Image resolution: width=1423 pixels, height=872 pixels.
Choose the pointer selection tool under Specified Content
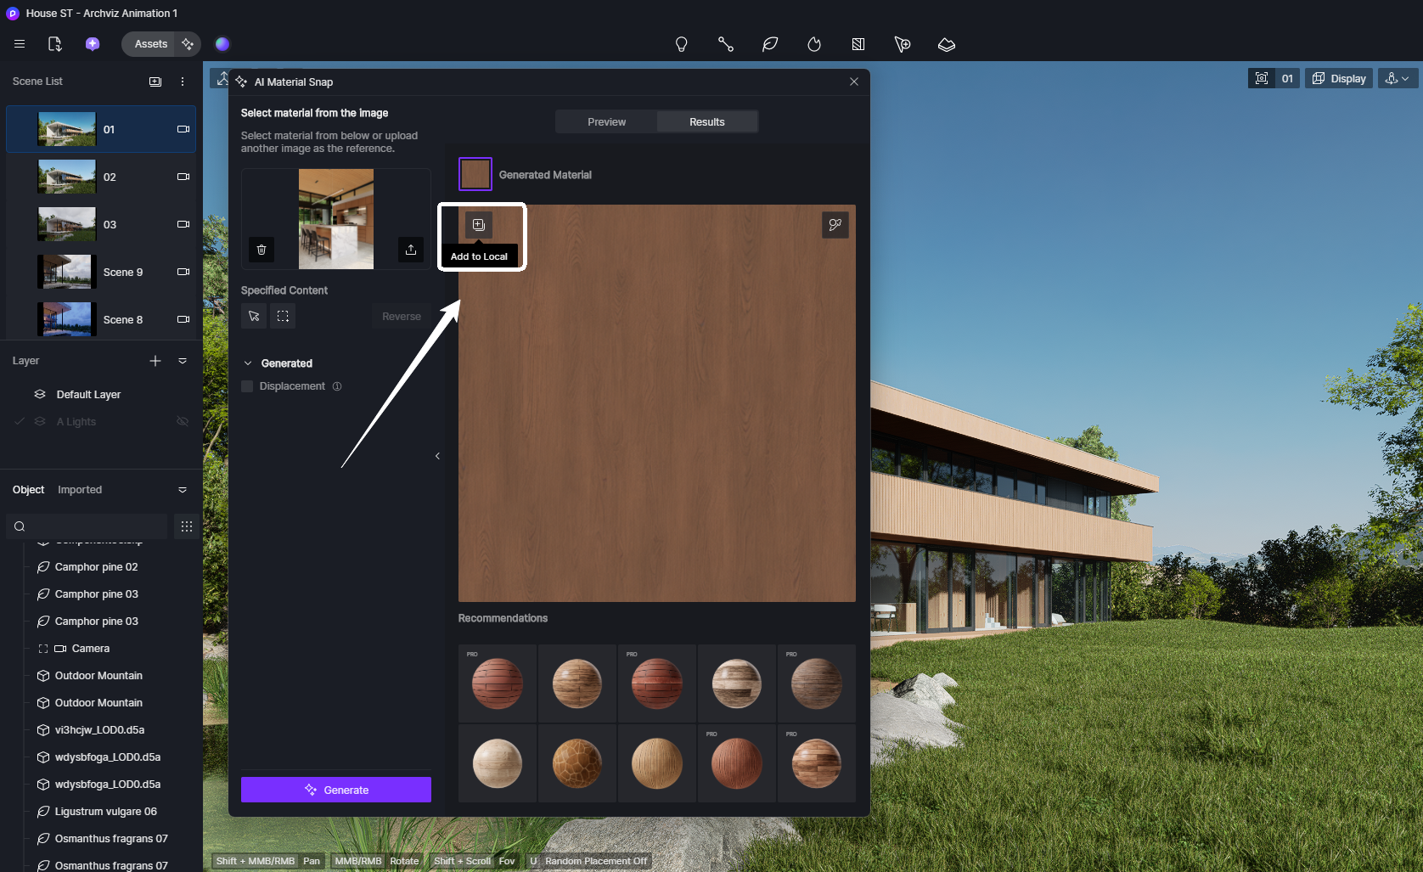coord(254,316)
